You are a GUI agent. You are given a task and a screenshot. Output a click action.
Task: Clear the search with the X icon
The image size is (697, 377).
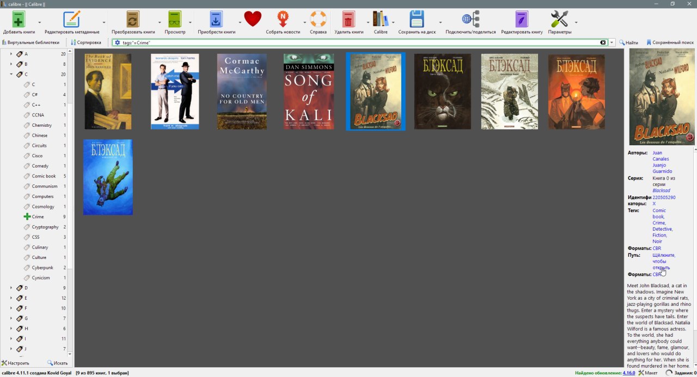point(603,42)
